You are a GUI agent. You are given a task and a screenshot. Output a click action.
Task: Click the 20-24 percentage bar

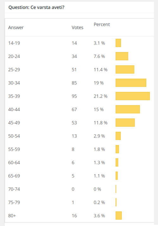pos(122,56)
